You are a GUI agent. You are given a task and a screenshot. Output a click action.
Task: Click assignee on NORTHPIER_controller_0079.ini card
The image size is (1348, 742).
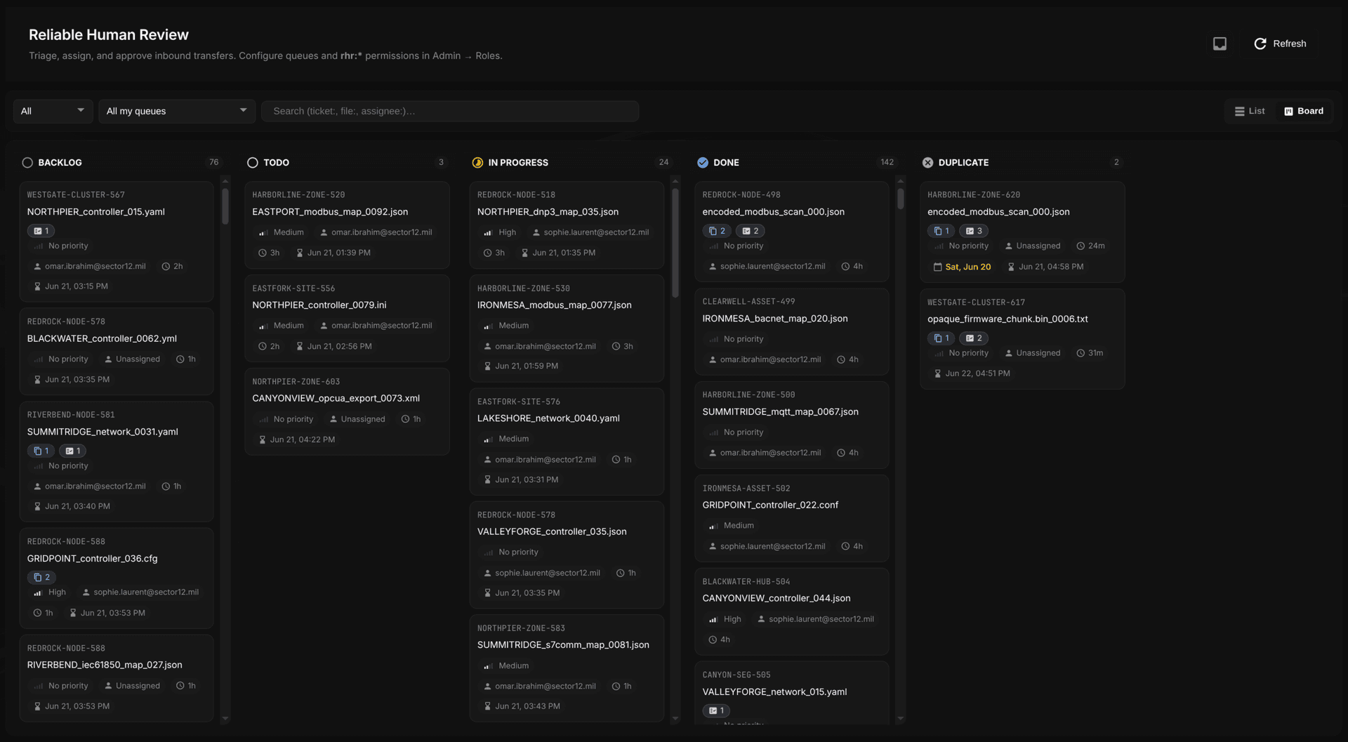coord(376,326)
